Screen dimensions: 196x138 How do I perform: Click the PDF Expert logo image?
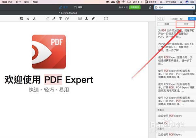click(49, 52)
